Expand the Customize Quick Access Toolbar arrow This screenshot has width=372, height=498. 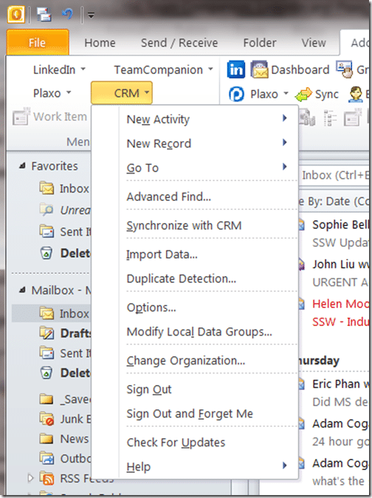click(x=91, y=15)
